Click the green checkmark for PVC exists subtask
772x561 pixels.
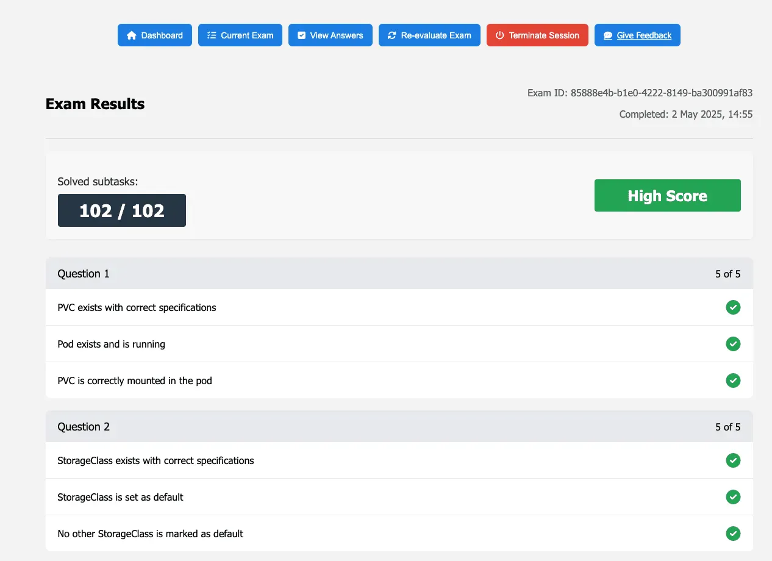pos(733,307)
